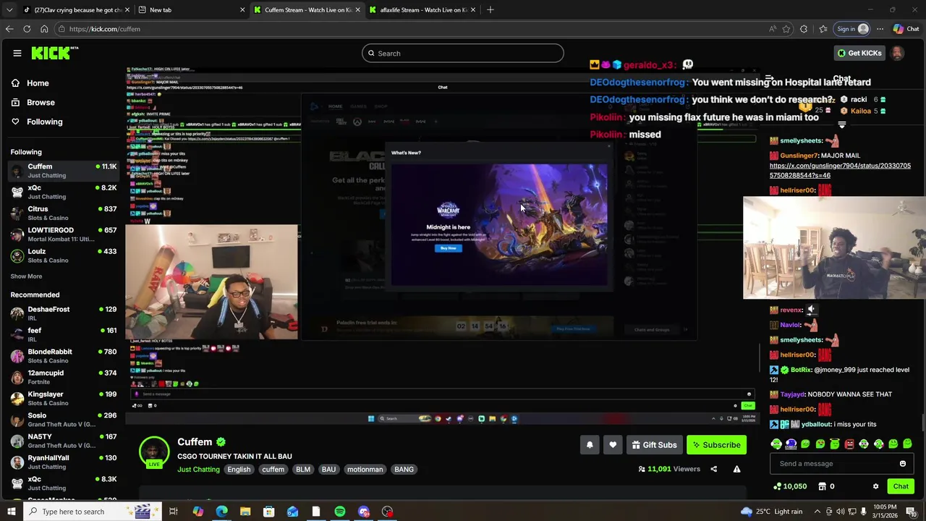Image resolution: width=926 pixels, height=521 pixels.
Task: Open Microsoft Edge from the taskbar
Action: (221, 512)
